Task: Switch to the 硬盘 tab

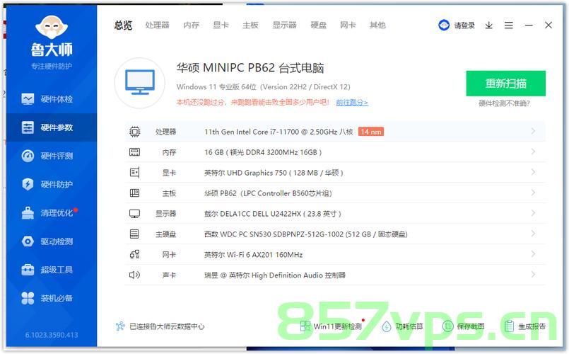Action: pos(319,25)
